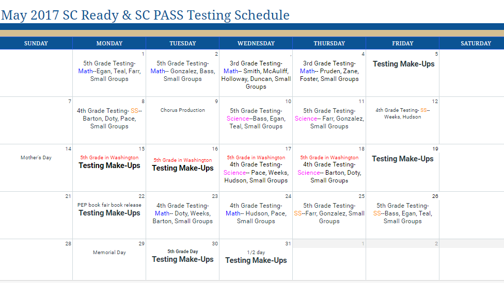Open 3rd Grade Testing Math Pruden event
This screenshot has width=504, height=283.
[x=329, y=71]
